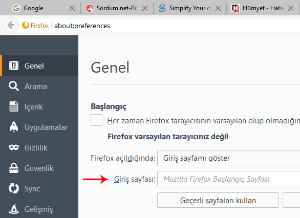Click the Sordum.net tab favicon
300x218 pixels.
click(x=90, y=8)
